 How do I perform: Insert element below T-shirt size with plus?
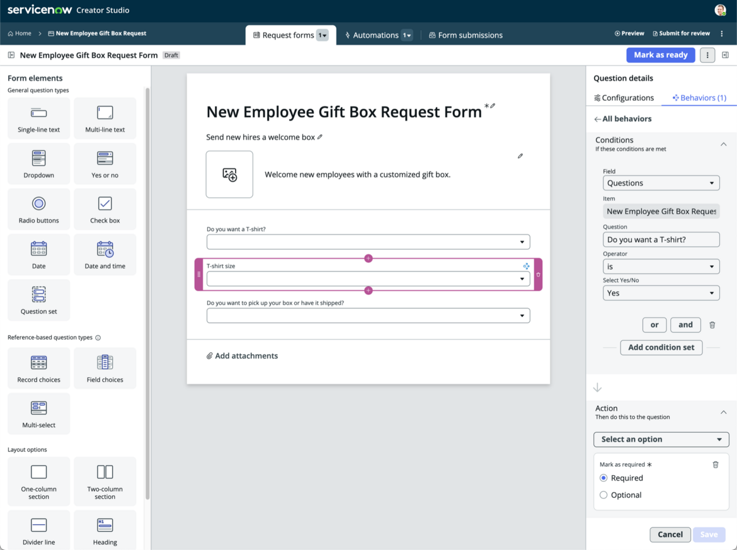(368, 290)
